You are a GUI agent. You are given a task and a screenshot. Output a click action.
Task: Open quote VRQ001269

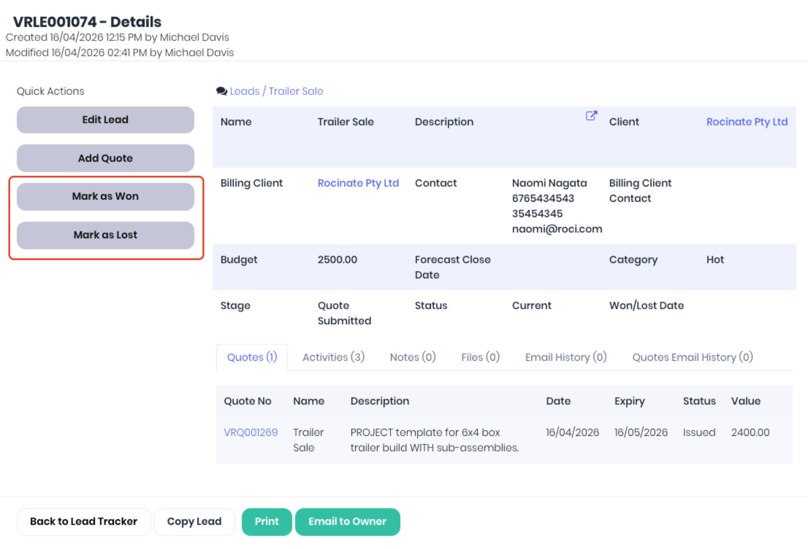pyautogui.click(x=251, y=433)
